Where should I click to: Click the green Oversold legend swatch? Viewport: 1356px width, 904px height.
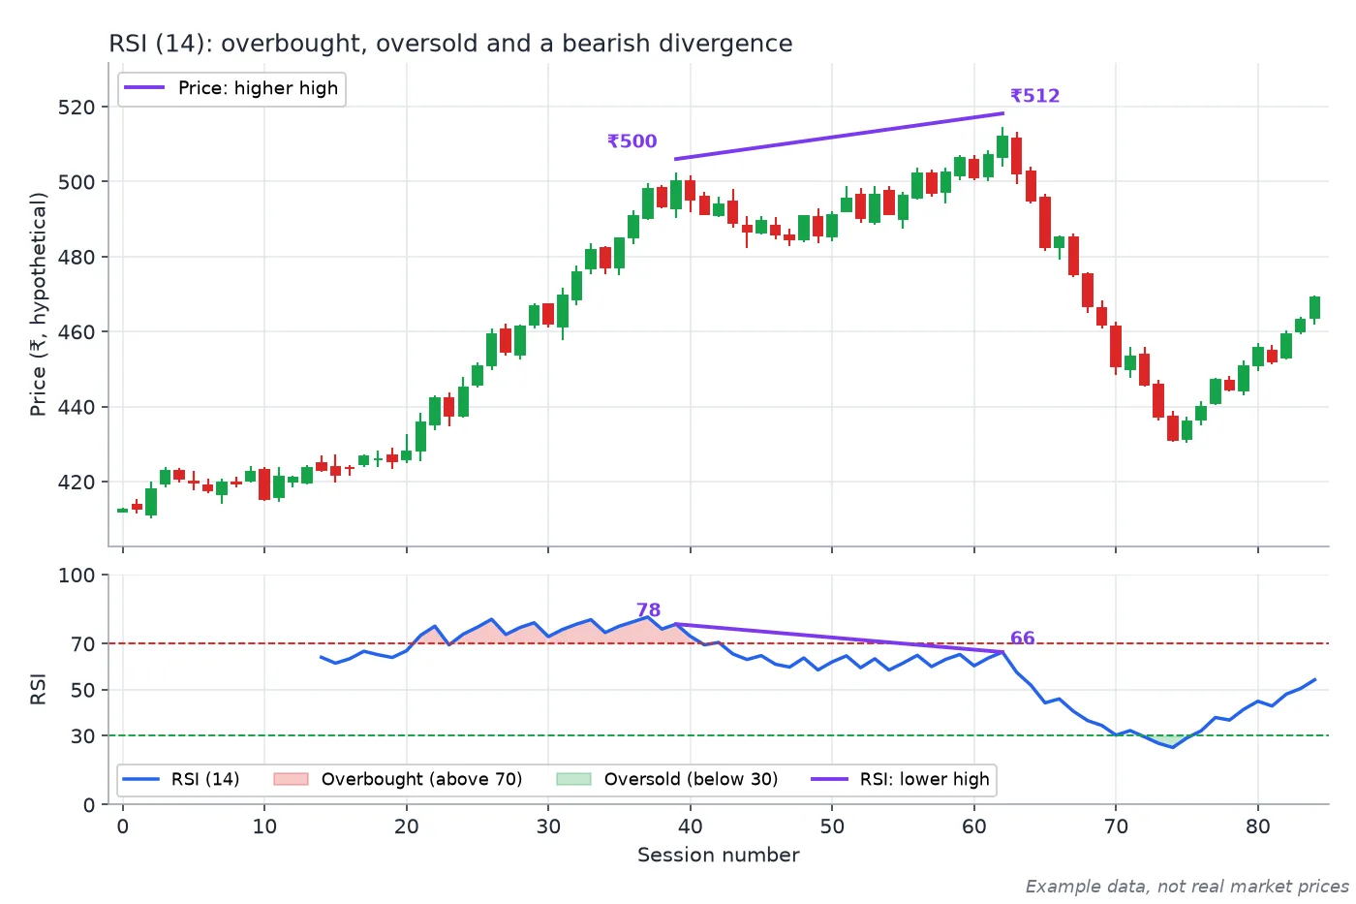coord(573,779)
